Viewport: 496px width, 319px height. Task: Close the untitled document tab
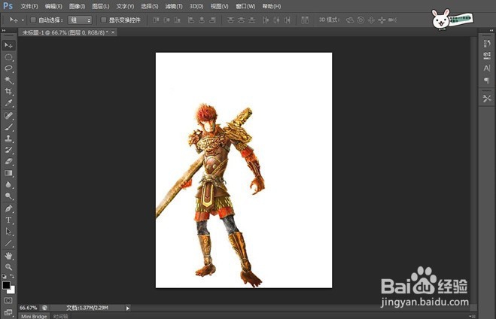pos(113,32)
